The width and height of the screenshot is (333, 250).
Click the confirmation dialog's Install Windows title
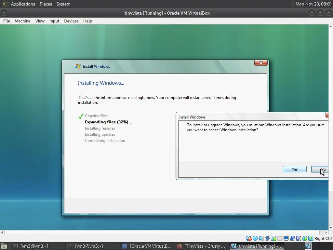click(x=192, y=117)
